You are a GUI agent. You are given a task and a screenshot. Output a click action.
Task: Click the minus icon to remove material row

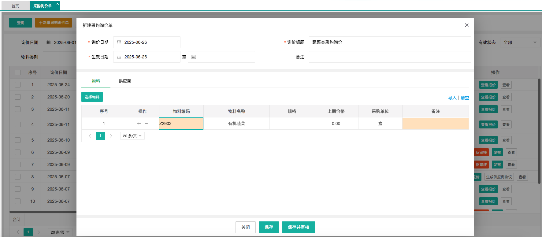pos(146,124)
